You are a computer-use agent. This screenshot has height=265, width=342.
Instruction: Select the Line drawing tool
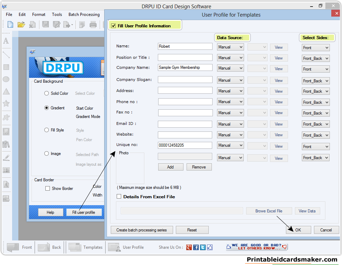point(6,55)
